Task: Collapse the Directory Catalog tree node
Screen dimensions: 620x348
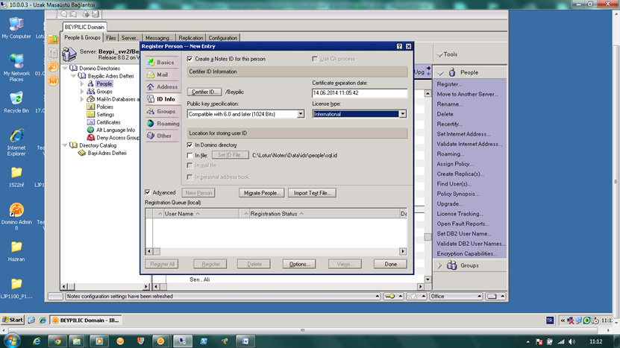Action: tap(65, 145)
